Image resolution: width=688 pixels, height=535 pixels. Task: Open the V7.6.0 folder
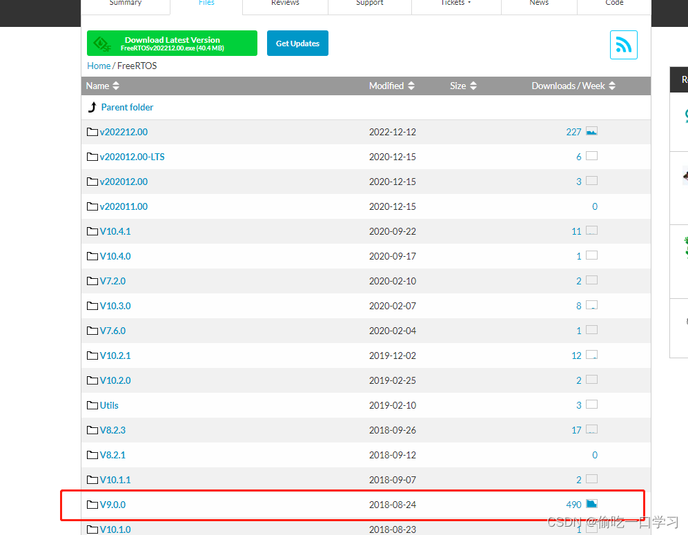click(x=112, y=331)
